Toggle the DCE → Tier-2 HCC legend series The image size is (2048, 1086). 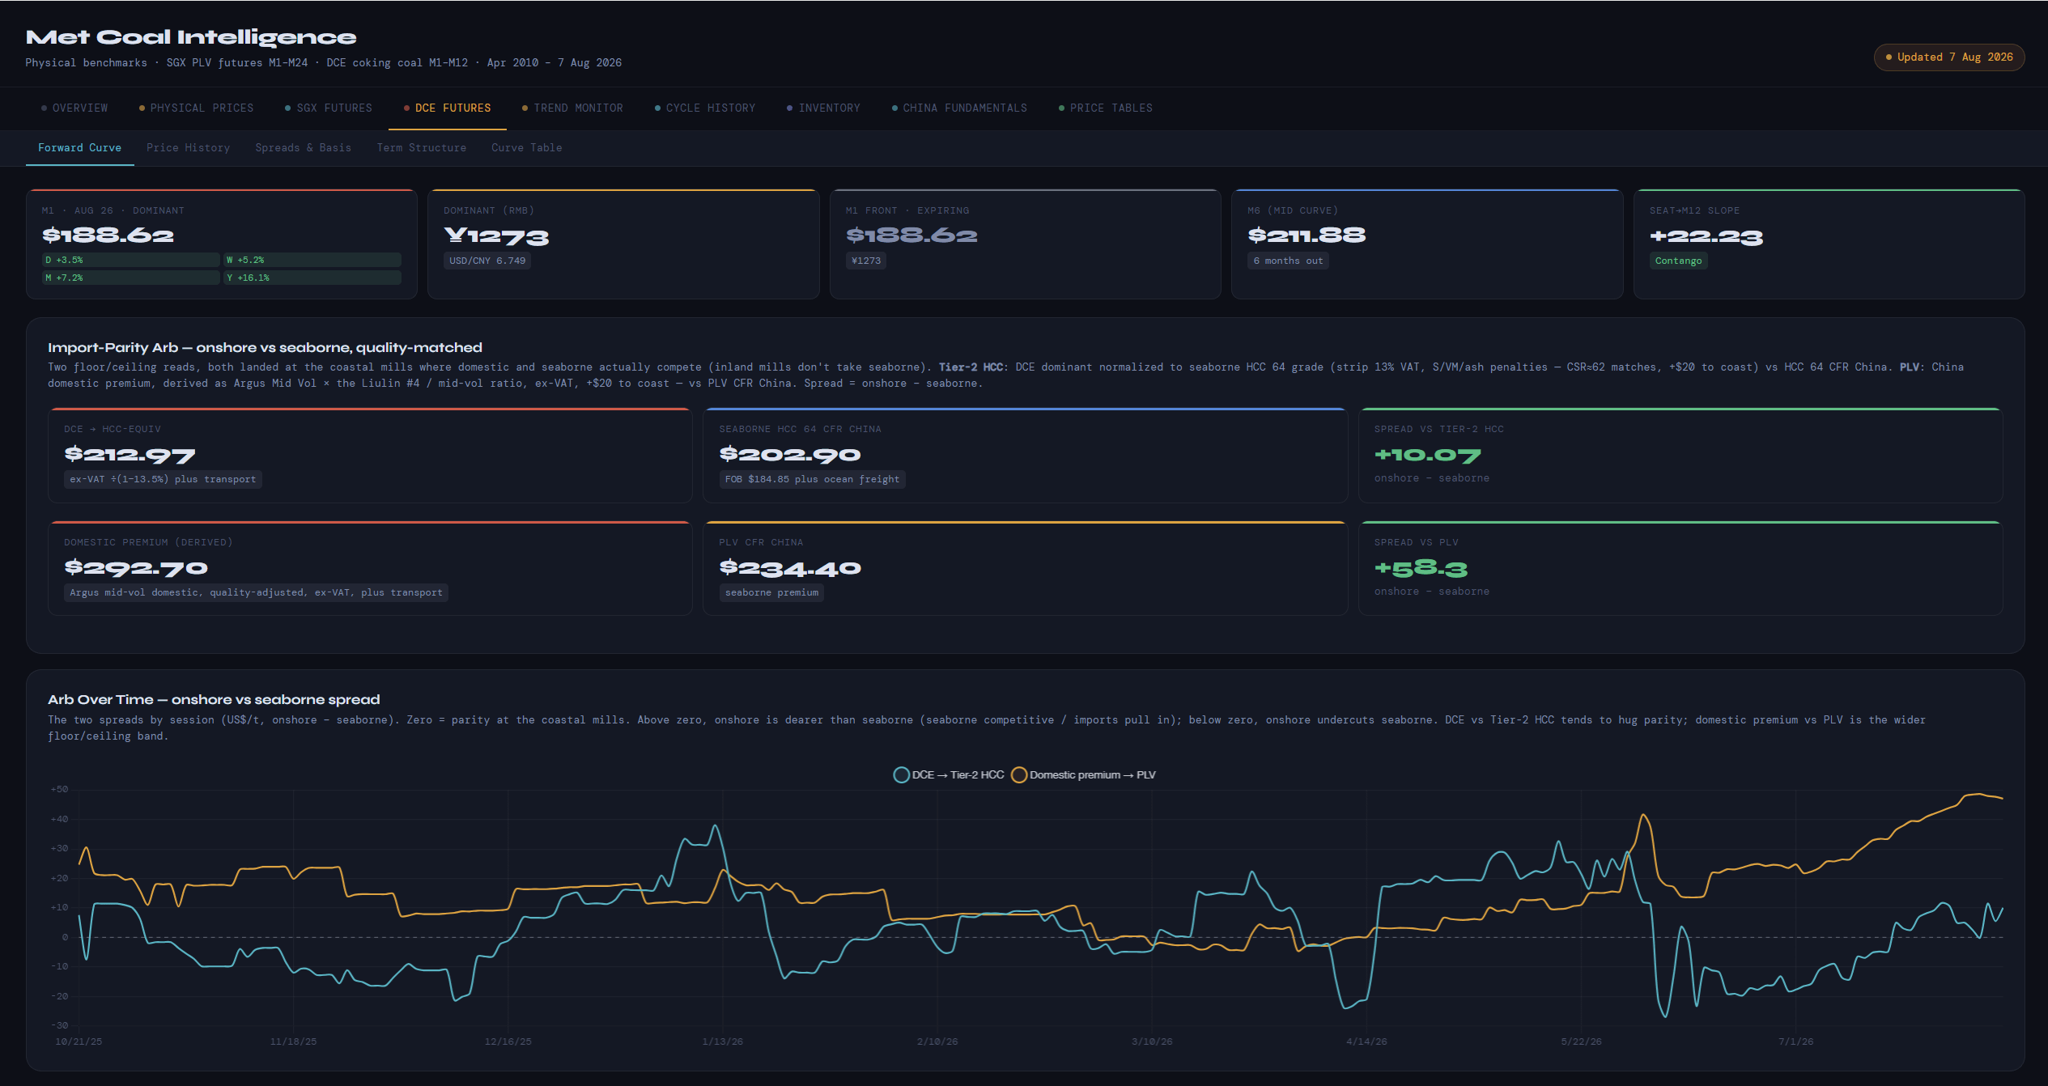click(x=949, y=774)
